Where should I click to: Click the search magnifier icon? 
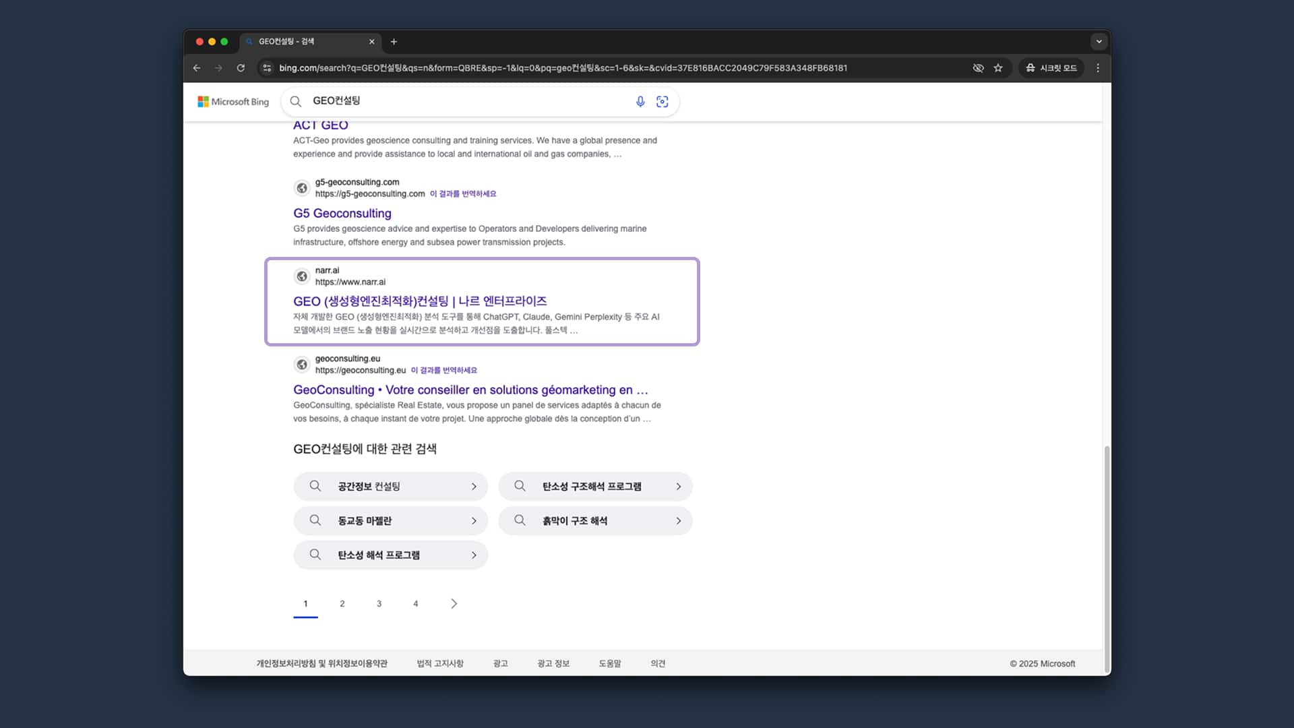click(x=295, y=101)
